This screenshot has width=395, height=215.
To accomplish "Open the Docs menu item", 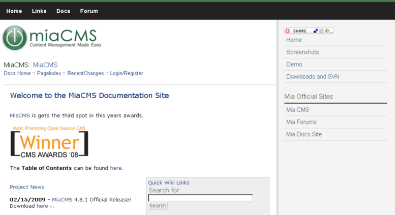I will pos(63,11).
